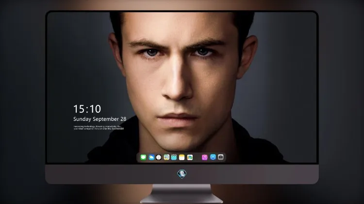Screen dimensions: 364x204
Task: Open the green Messages app in dock
Action: (x=143, y=157)
